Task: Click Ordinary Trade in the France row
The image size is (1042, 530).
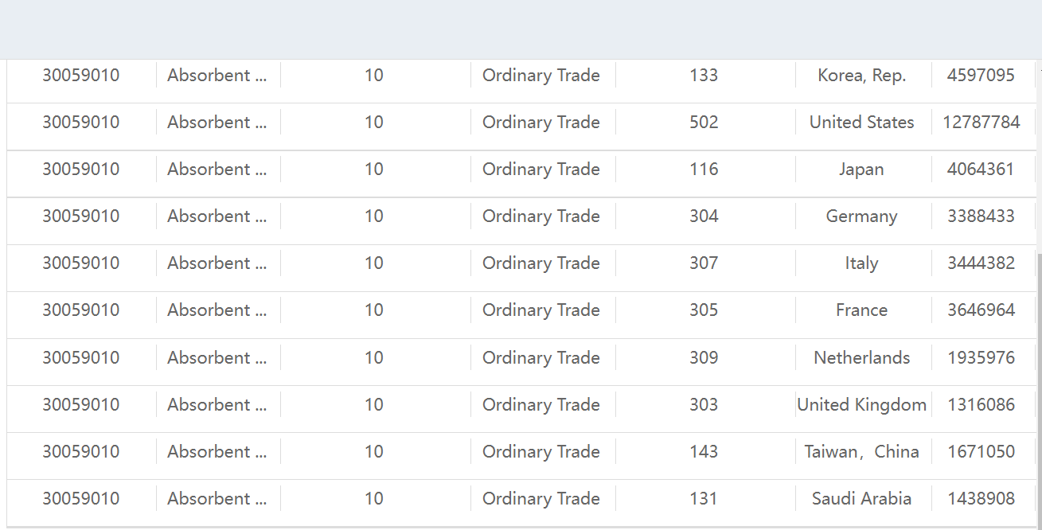Action: [541, 310]
